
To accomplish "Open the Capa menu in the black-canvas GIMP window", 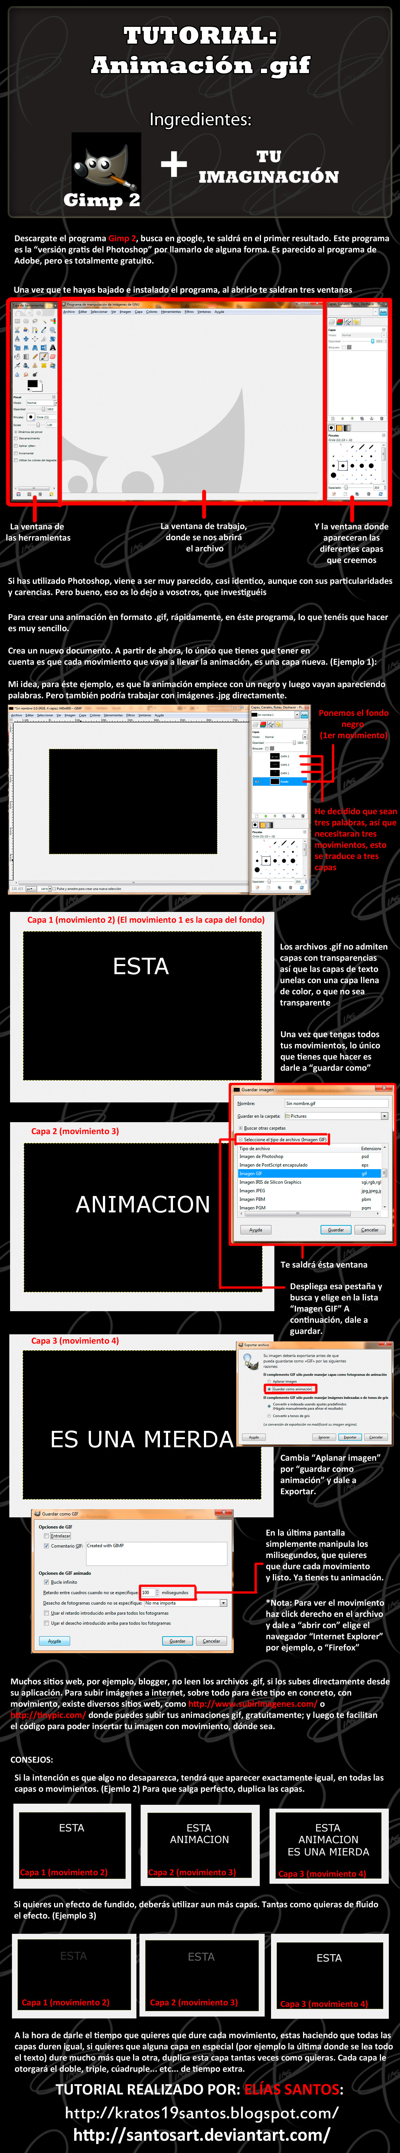I will click(x=82, y=715).
